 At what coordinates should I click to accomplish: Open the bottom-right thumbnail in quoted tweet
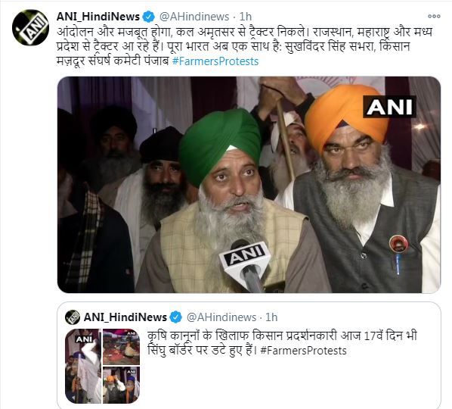pyautogui.click(x=122, y=385)
